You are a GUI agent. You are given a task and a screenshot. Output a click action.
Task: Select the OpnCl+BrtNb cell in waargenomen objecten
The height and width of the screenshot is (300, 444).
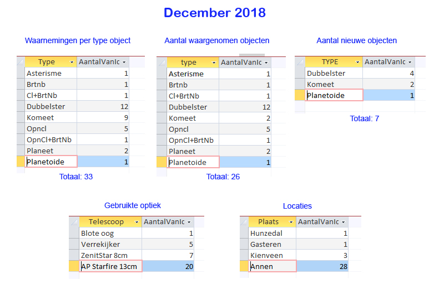[x=193, y=141]
